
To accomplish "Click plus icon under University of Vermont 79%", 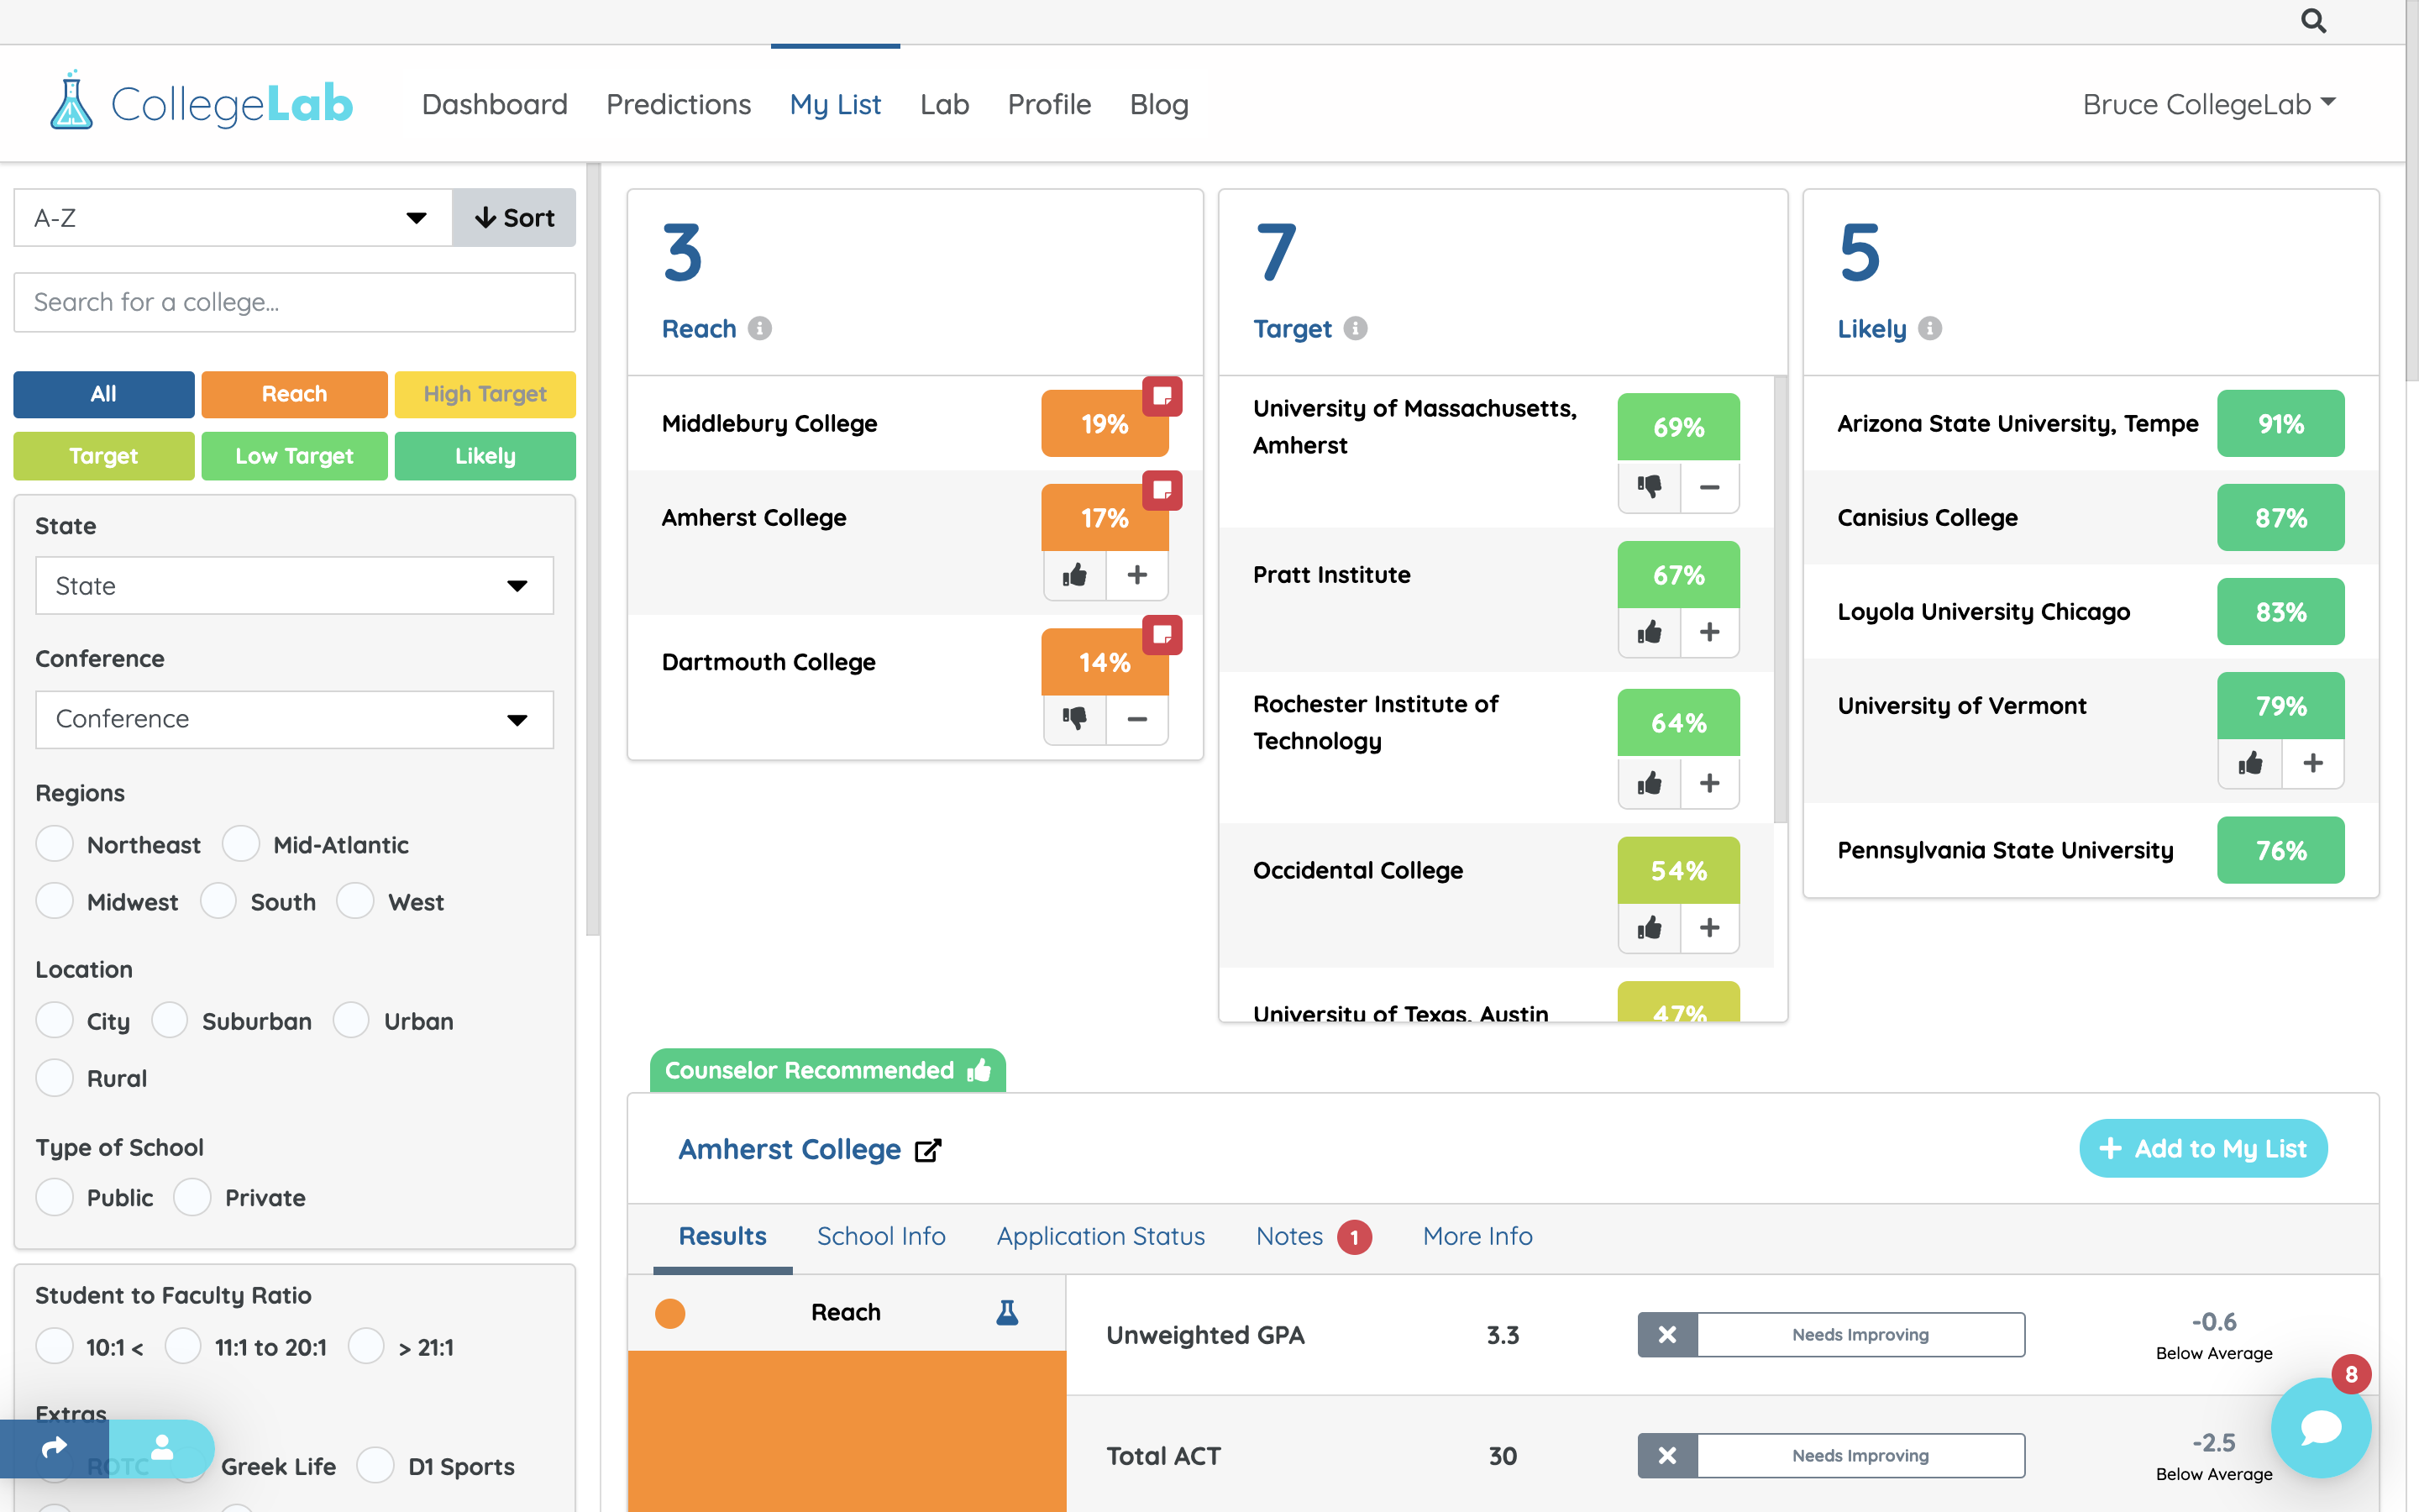I will pos(2313,764).
